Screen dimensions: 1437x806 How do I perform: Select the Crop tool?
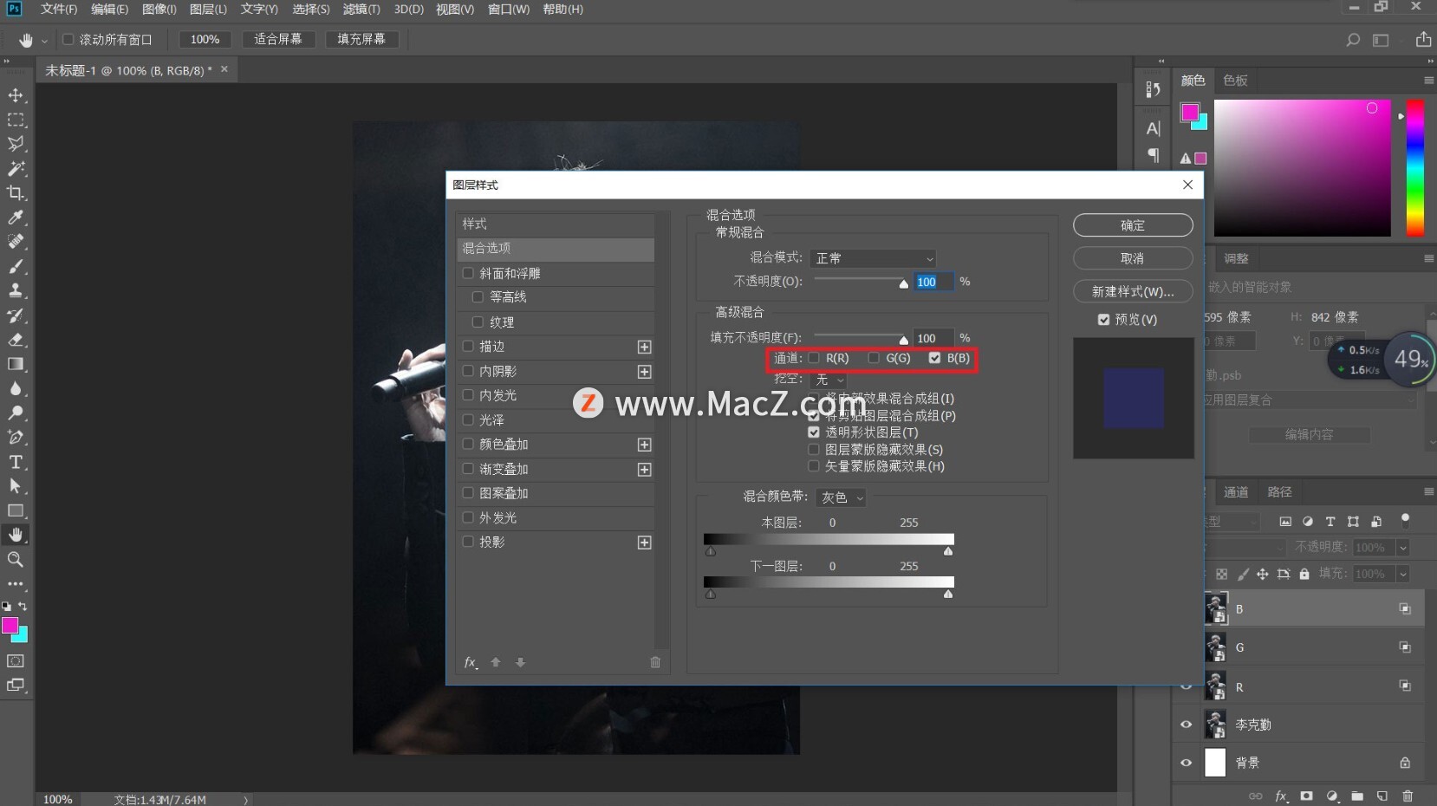pos(16,192)
